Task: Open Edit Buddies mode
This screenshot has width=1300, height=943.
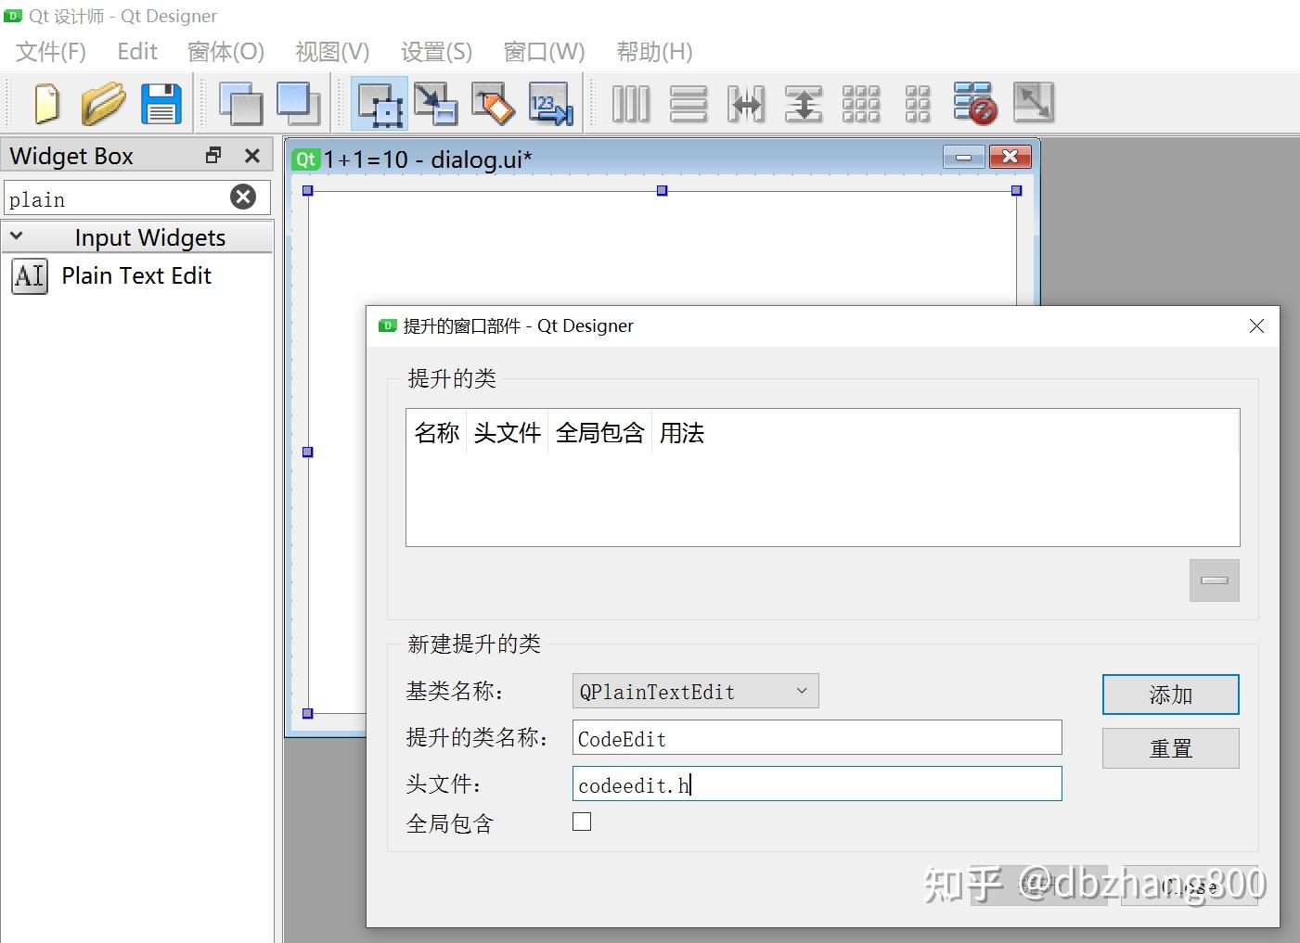Action: [x=493, y=103]
